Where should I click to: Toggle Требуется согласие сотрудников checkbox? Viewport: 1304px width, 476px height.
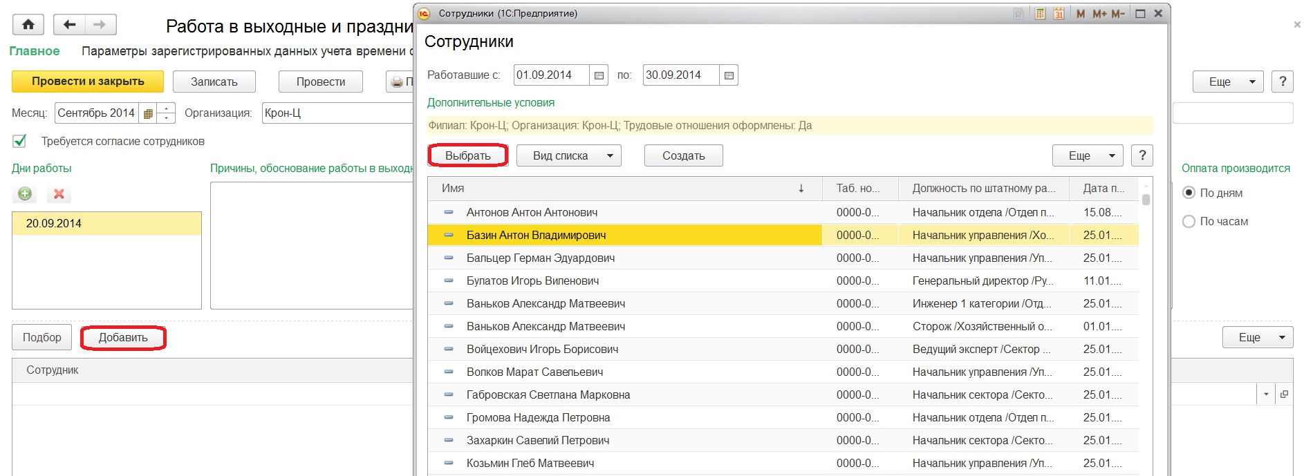pos(20,141)
